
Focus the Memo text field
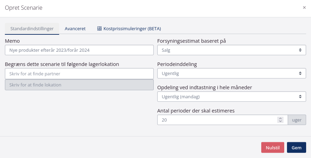(x=79, y=50)
